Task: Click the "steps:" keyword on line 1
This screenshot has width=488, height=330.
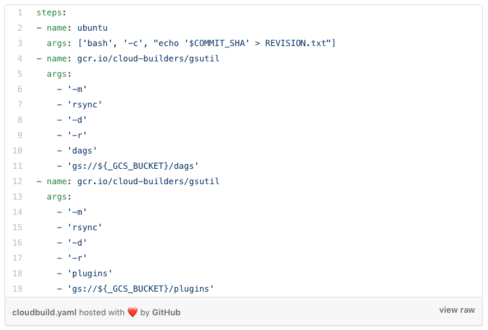Action: [x=52, y=13]
